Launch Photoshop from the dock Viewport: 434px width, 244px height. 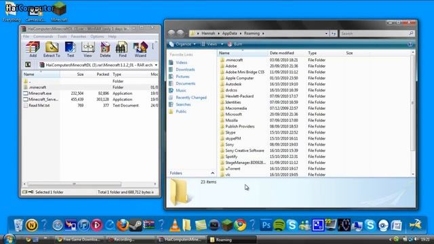tap(266, 225)
